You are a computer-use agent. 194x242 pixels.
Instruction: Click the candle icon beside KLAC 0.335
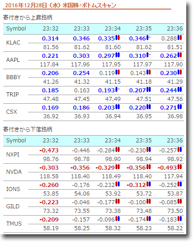click(x=118, y=37)
